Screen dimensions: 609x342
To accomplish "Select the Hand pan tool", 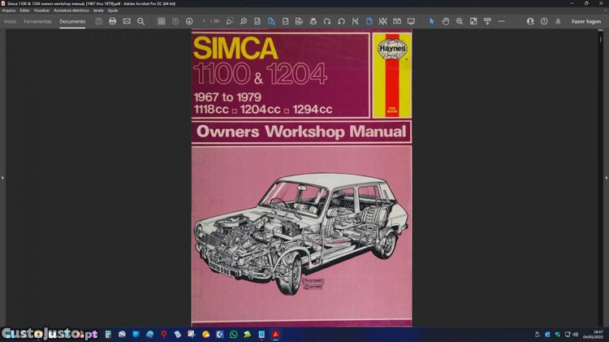I will [446, 21].
